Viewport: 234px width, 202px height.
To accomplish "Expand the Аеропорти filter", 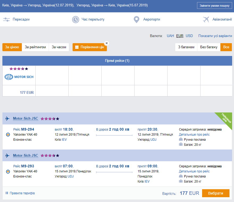I will pos(152,19).
